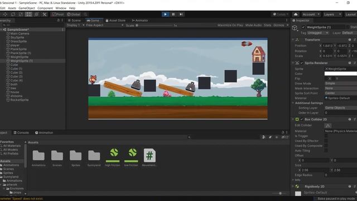Image resolution: width=357 pixels, height=201 pixels.
Task: Switch to the Asset Store tab
Action: coord(115,21)
